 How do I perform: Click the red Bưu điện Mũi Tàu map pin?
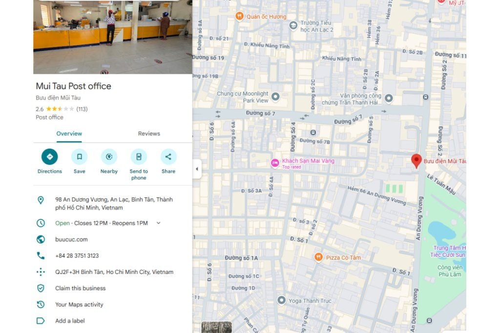point(416,161)
